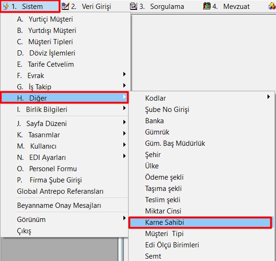Select the Banka submenu item
276x261 pixels.
coord(202,121)
